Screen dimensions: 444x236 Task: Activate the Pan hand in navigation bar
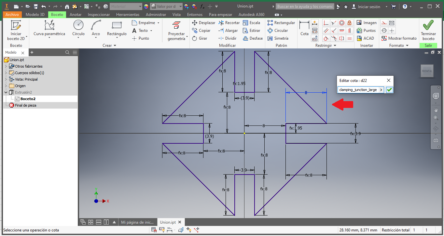(436, 110)
